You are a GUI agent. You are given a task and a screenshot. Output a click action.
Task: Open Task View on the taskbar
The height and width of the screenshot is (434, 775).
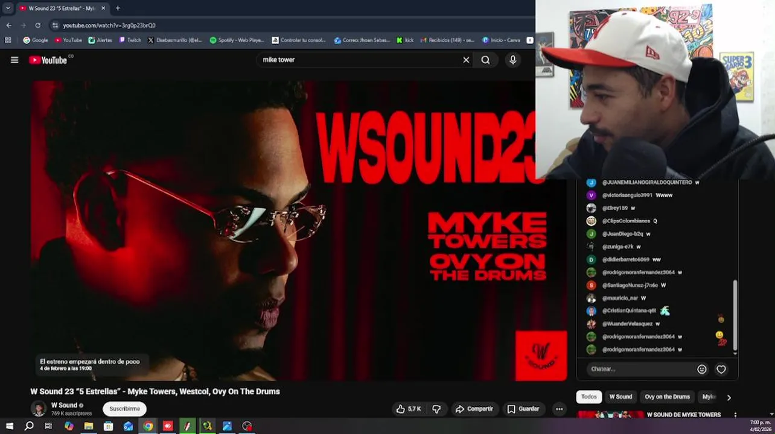point(48,426)
